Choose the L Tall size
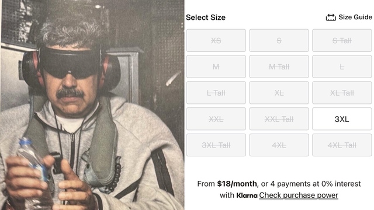 (x=216, y=93)
